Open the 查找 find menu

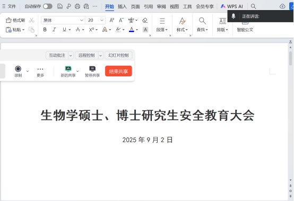(x=202, y=25)
